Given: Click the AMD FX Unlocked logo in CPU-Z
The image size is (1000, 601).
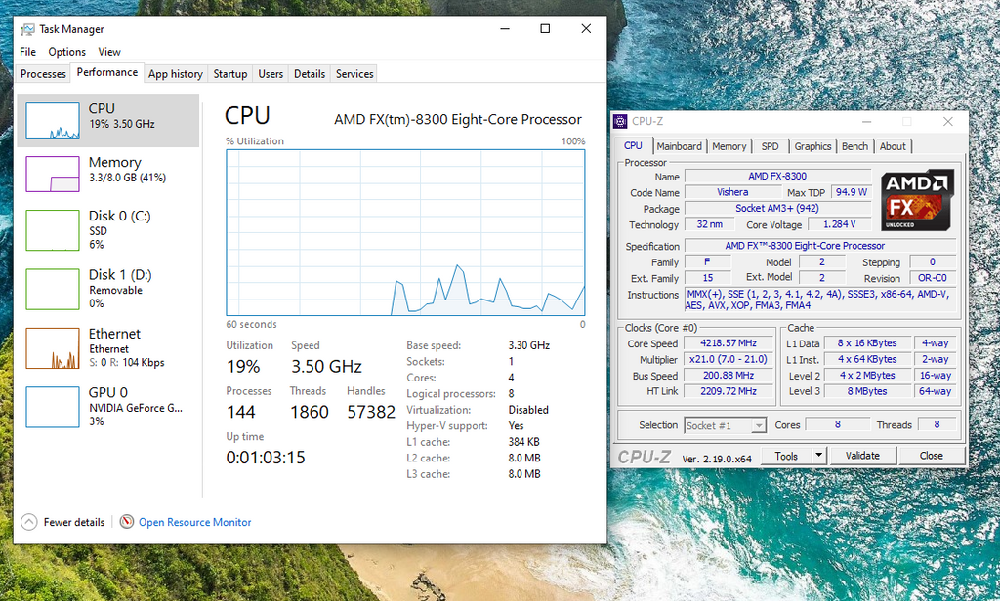Looking at the screenshot, I should (917, 199).
